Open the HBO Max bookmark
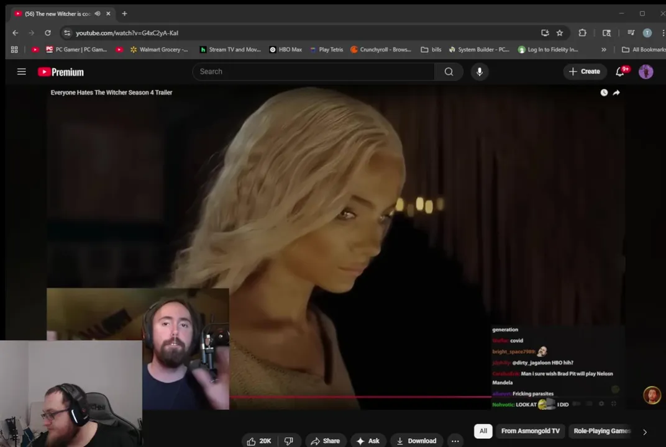This screenshot has height=447, width=666. 286,50
